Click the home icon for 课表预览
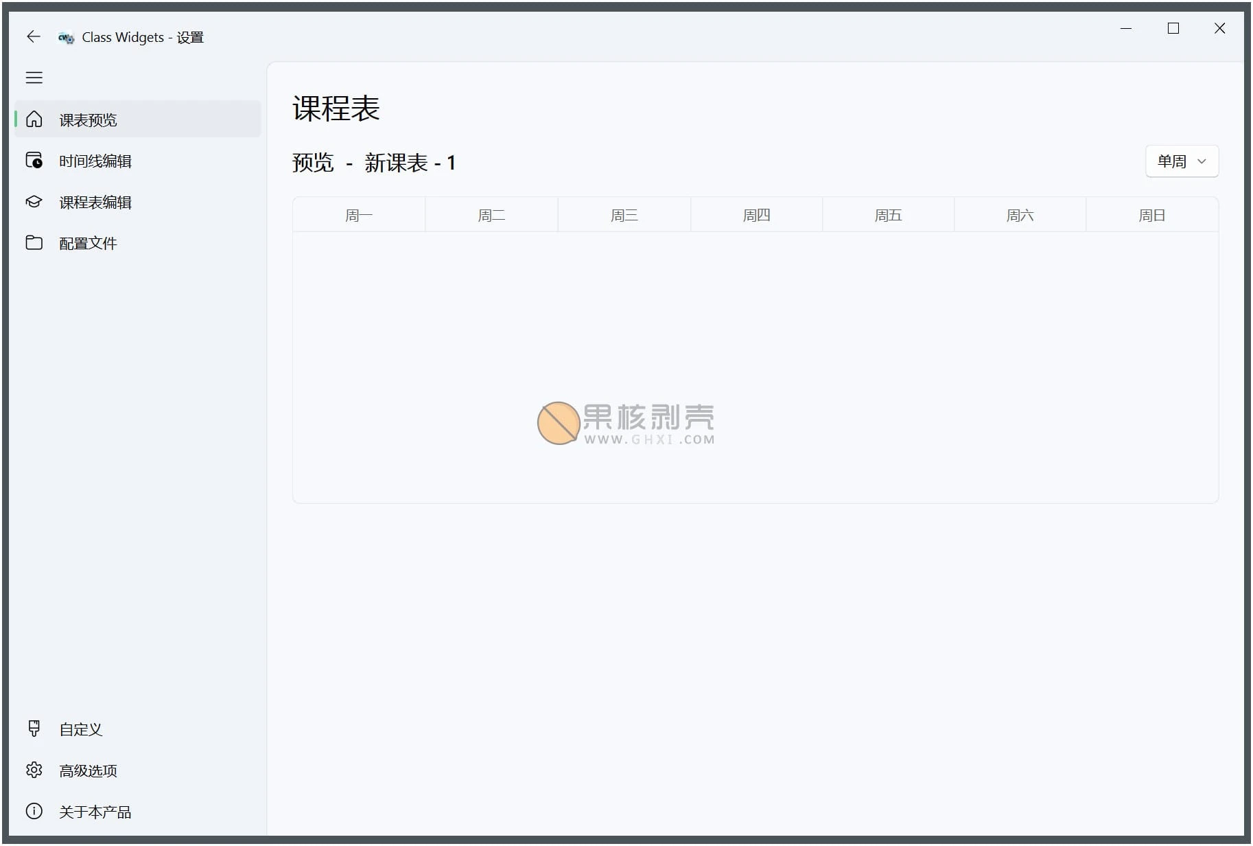Viewport: 1253px width, 846px height. tap(34, 119)
